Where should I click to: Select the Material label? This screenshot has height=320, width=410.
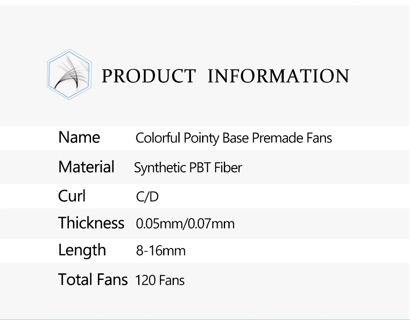(x=86, y=167)
